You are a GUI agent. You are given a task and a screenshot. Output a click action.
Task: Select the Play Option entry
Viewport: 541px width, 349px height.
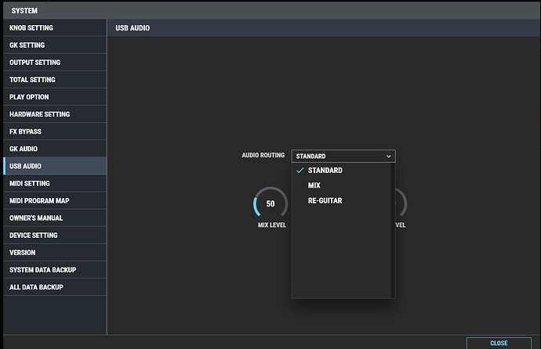click(x=29, y=97)
